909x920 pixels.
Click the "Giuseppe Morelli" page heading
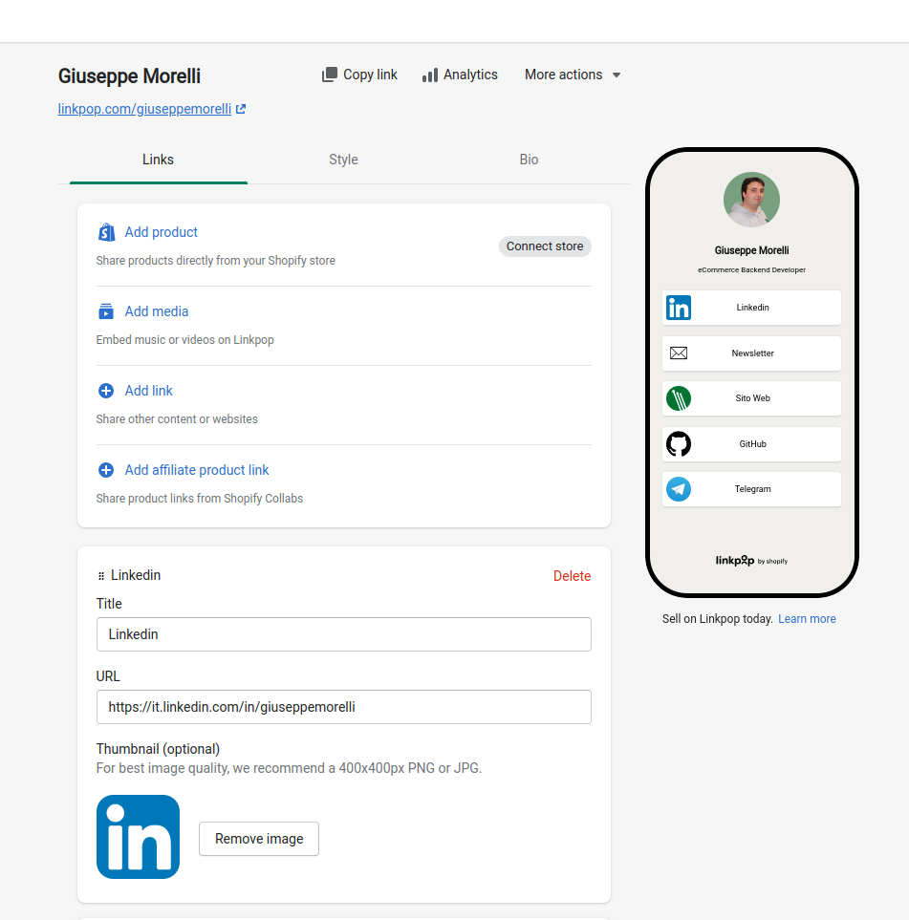click(129, 76)
